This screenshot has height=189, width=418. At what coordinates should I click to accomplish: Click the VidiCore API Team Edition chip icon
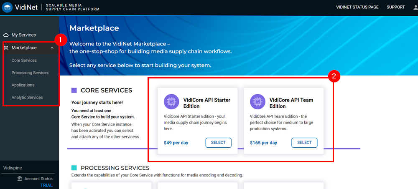257,101
